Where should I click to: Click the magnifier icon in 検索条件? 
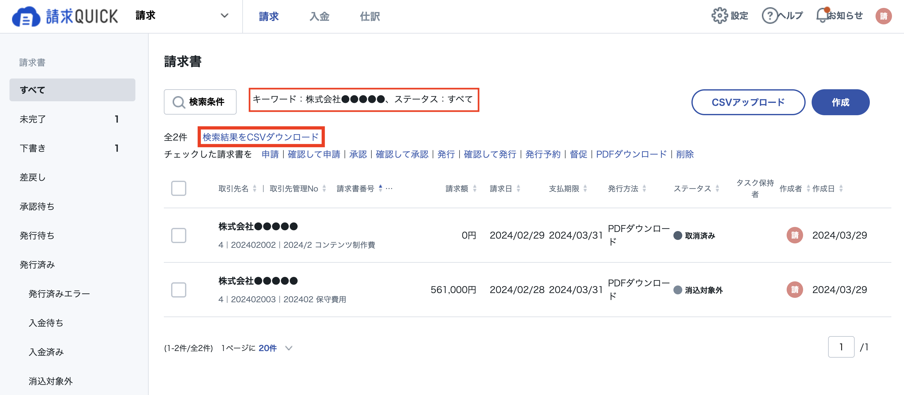(179, 102)
